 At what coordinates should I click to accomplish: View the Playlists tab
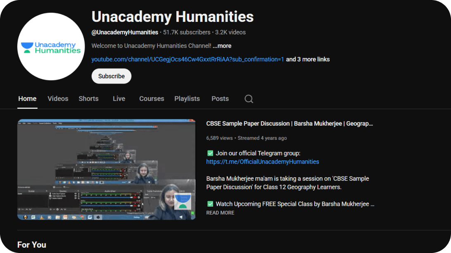tap(187, 99)
